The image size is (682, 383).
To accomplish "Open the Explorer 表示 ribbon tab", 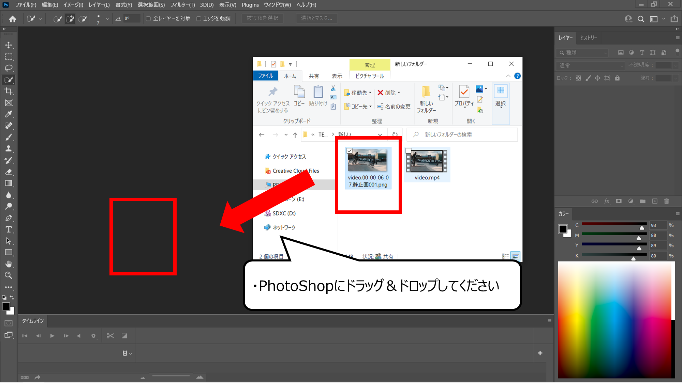I will [337, 76].
